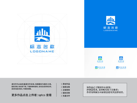Select the all-blue horizontal logo variant

tap(121, 68)
